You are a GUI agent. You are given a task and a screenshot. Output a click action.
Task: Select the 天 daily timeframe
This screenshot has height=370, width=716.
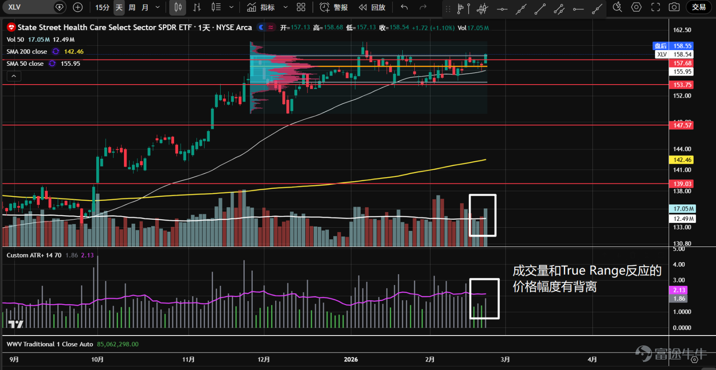(119, 7)
